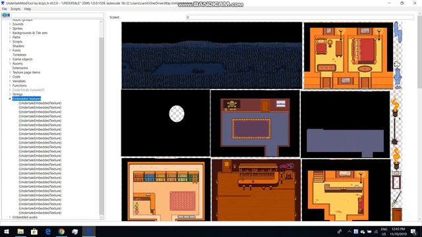The image size is (422, 237).
Task: Open the People tray icon
Action: [340, 232]
